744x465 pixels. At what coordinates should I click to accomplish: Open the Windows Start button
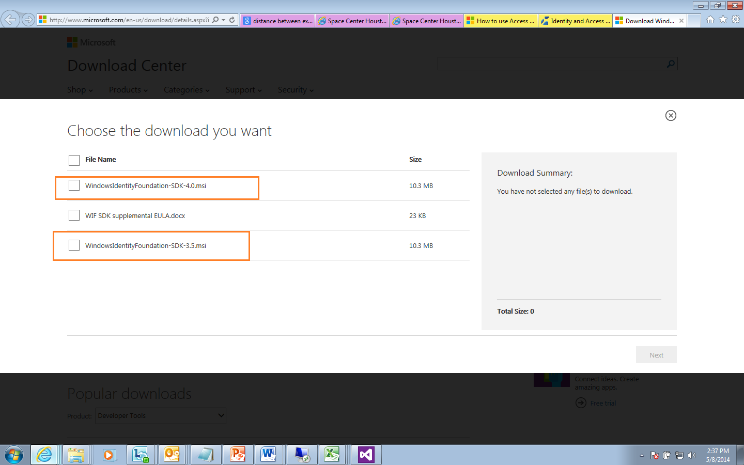pyautogui.click(x=14, y=455)
